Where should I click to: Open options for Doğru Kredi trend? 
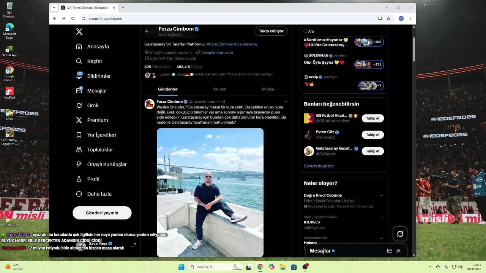coord(382,196)
